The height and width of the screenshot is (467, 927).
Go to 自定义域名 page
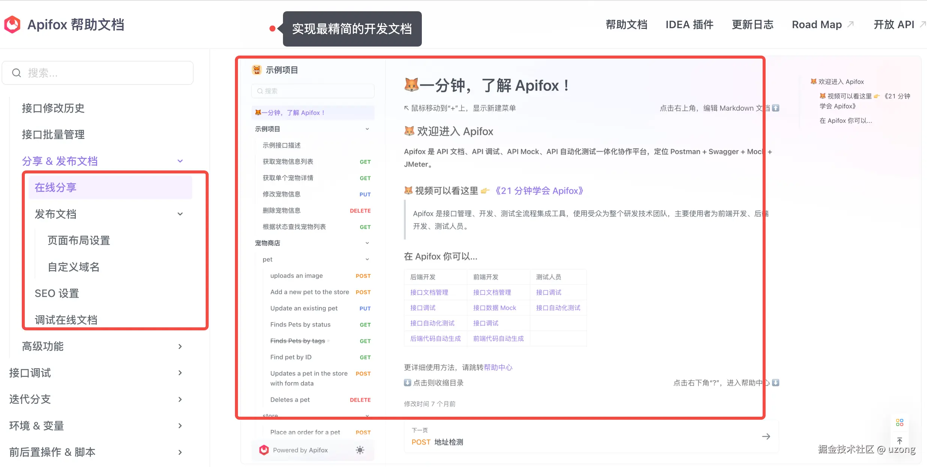[x=74, y=267]
